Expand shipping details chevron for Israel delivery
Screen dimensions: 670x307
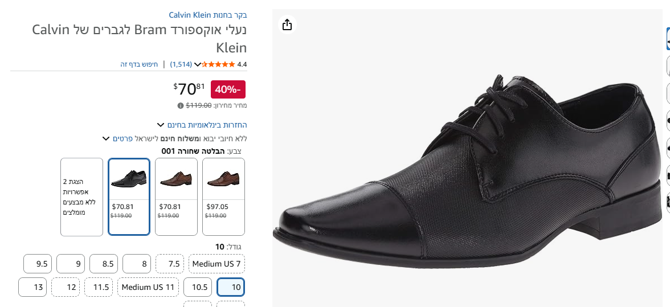click(106, 138)
